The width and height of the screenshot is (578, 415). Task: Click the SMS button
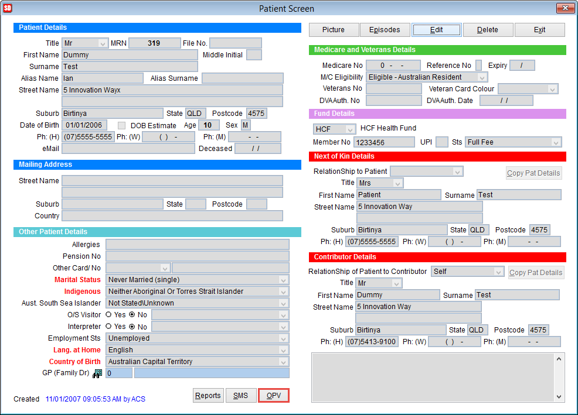[241, 396]
